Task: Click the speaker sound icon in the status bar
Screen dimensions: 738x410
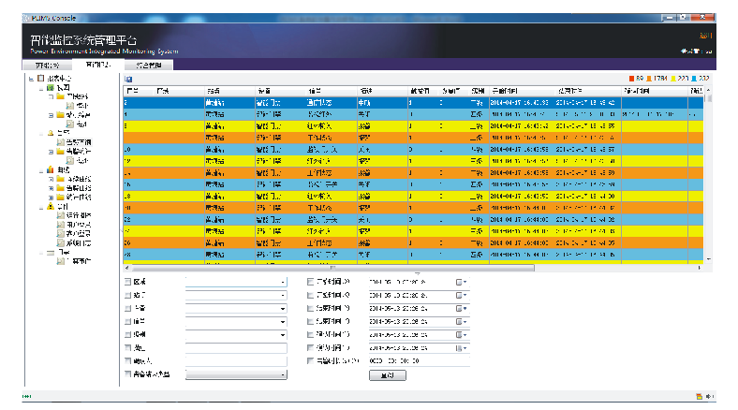Action: click(x=709, y=396)
